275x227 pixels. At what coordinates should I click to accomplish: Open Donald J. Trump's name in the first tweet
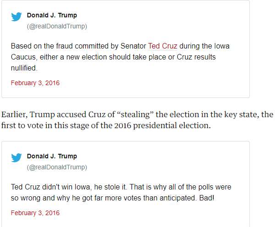coord(52,15)
